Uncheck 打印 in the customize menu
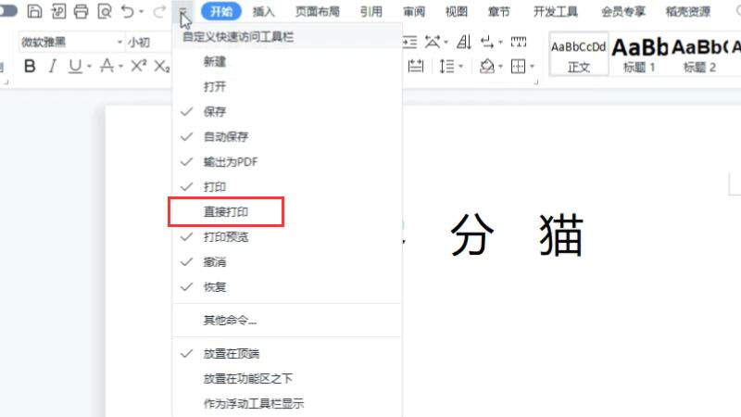The width and height of the screenshot is (741, 417). [287, 187]
